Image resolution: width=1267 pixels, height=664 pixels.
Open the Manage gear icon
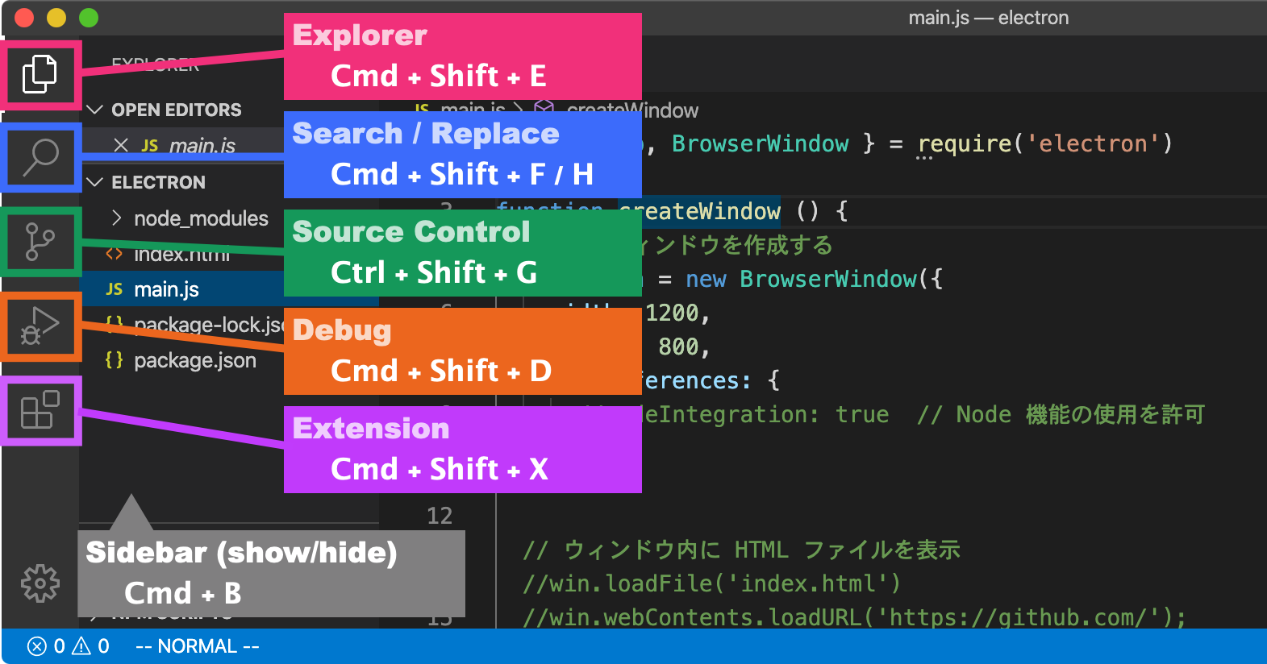coord(40,583)
